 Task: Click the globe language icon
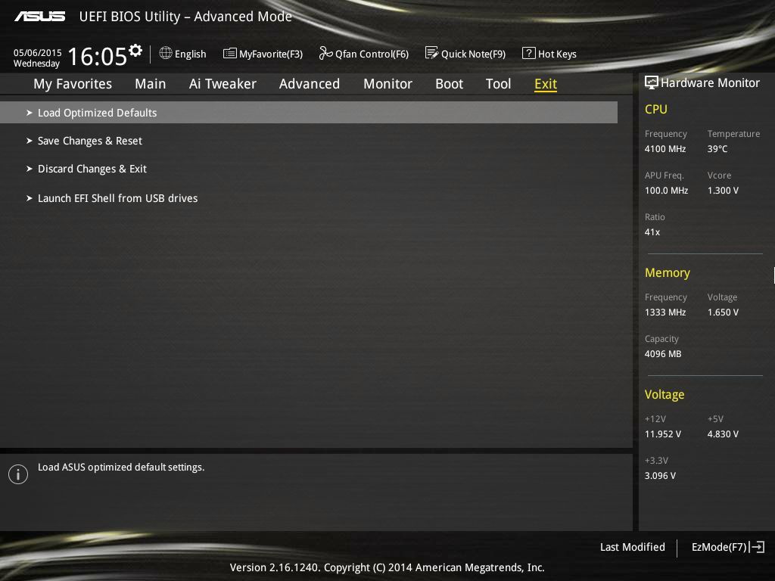[166, 53]
